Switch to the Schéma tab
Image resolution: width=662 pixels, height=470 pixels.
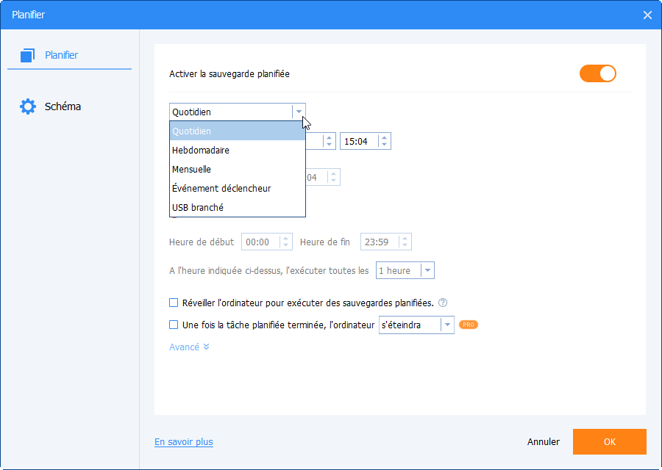tap(63, 106)
